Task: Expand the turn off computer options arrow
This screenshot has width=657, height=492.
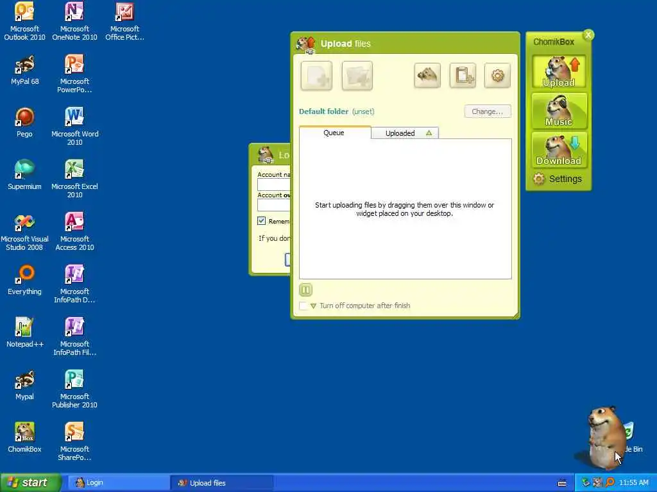Action: (313, 306)
